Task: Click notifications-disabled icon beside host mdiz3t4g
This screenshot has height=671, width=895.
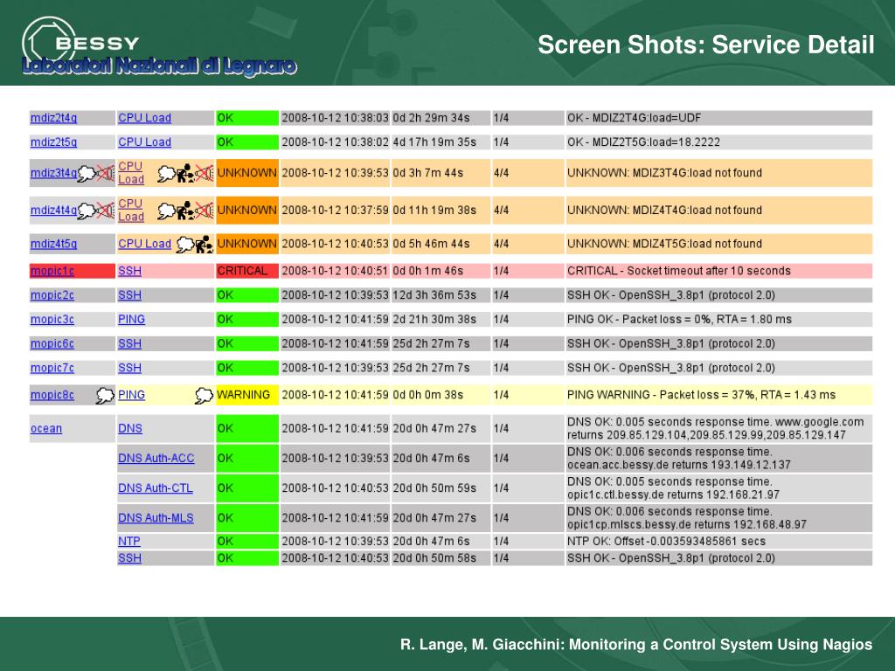Action: point(105,173)
